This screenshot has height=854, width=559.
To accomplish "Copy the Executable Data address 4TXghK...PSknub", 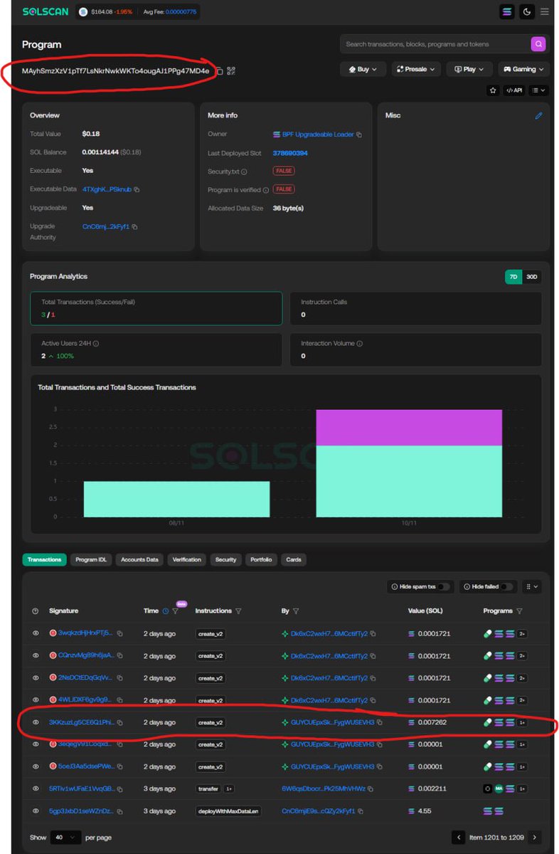I will [137, 189].
